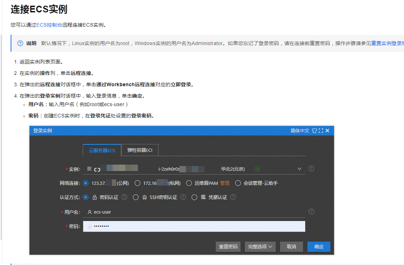The image size is (404, 265).
Task: Select the 密码认证 radio button
Action: [x=86, y=197]
